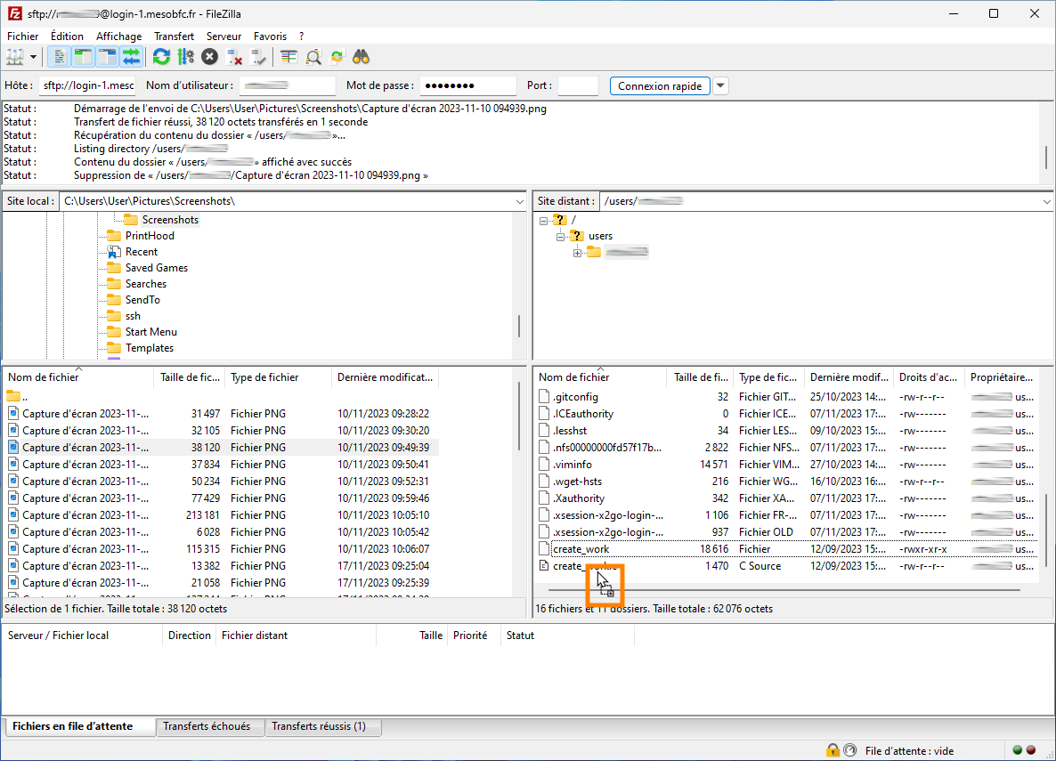Refresh the directory listings
The height and width of the screenshot is (761, 1056).
(x=161, y=56)
